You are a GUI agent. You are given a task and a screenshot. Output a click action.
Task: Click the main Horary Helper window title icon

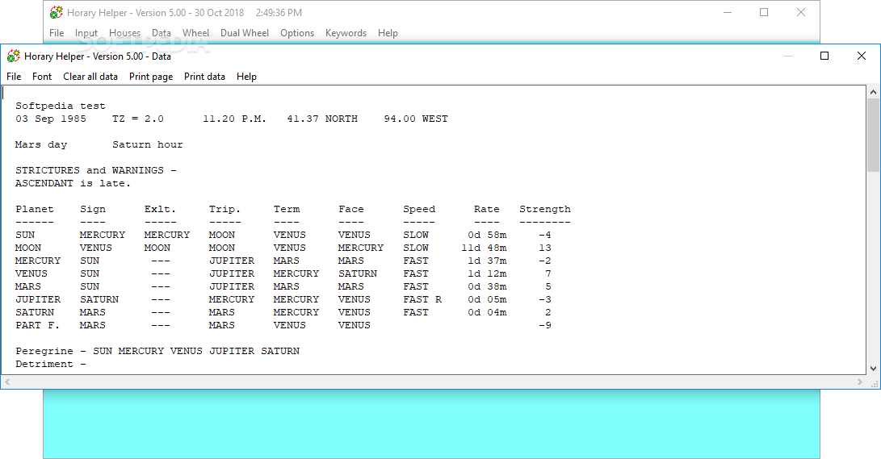coord(57,12)
